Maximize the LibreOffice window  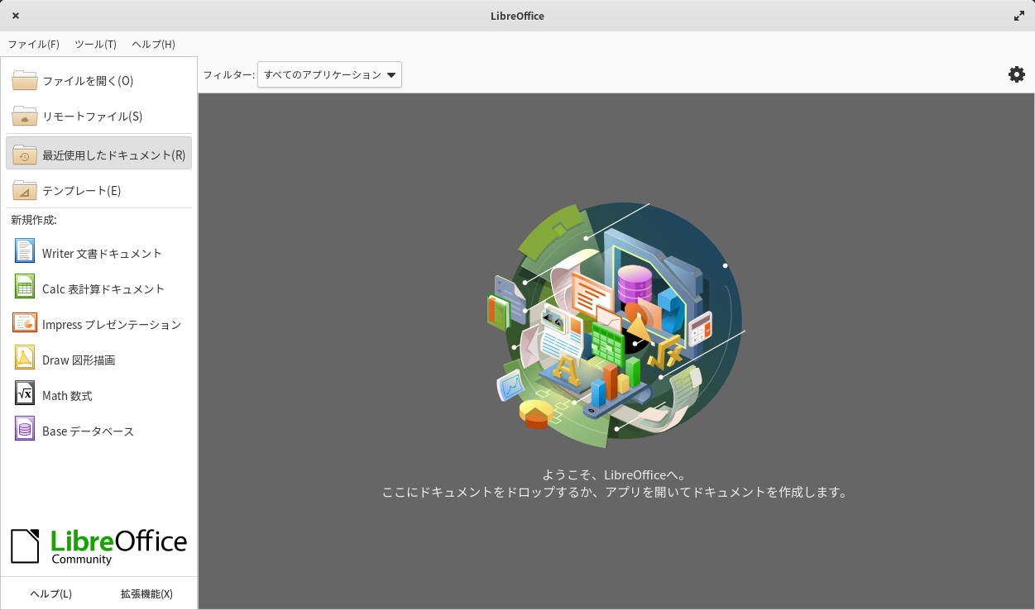click(x=1019, y=16)
